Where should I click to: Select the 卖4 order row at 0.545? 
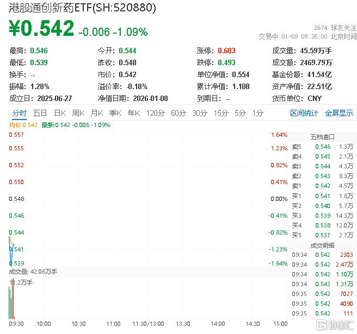tap(322, 156)
